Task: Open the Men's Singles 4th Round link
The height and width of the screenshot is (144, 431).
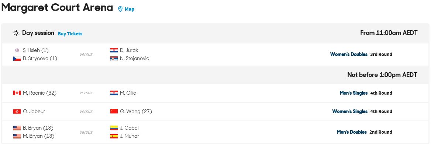Action: pos(366,93)
